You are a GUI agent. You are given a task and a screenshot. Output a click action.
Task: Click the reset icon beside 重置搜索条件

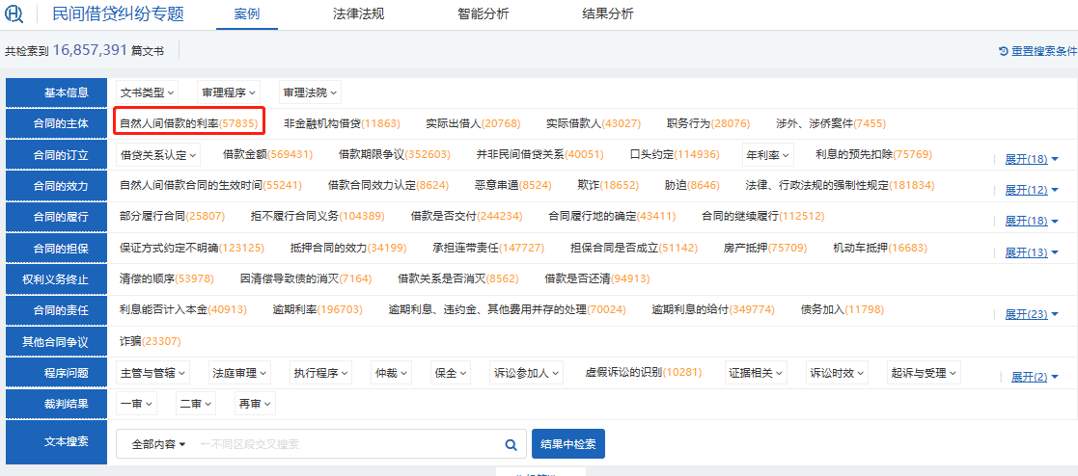(x=1004, y=51)
